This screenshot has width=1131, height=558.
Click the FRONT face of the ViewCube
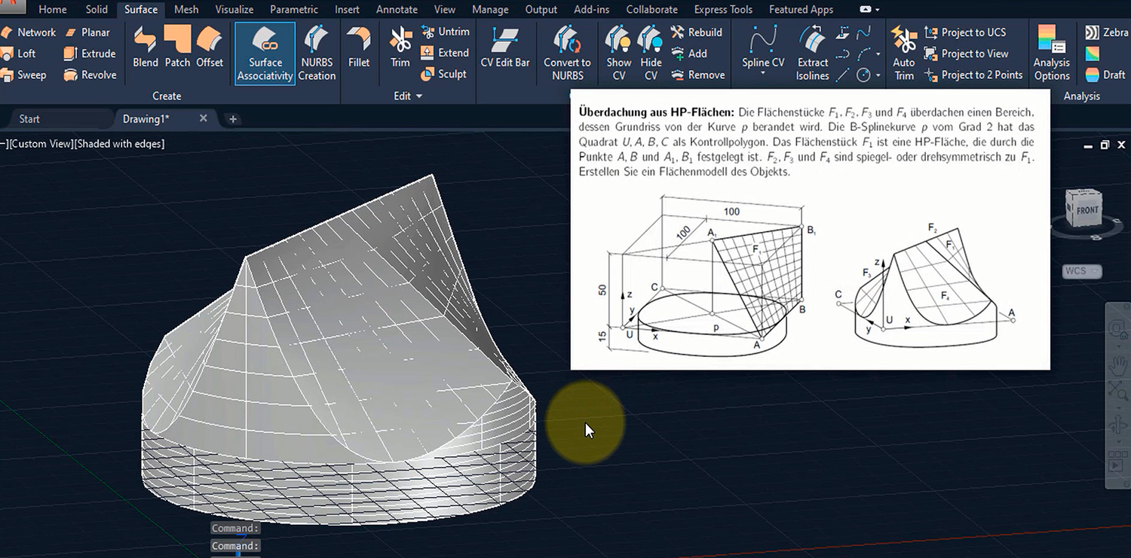[x=1087, y=209]
